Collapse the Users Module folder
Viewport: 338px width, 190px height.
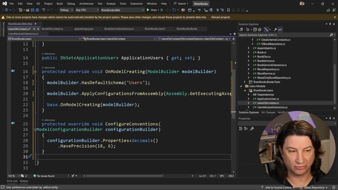[241, 86]
